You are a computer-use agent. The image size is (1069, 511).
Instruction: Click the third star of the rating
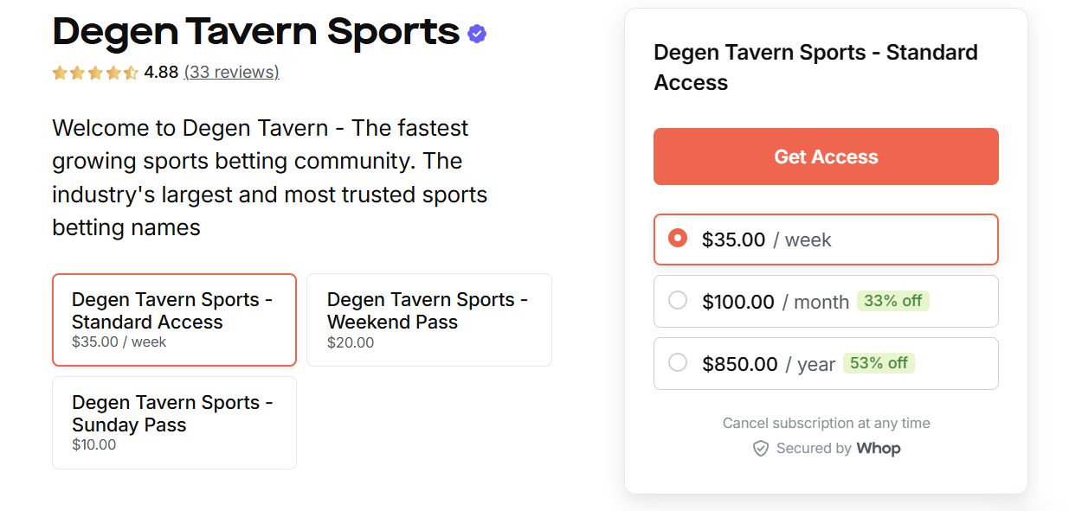(x=95, y=73)
